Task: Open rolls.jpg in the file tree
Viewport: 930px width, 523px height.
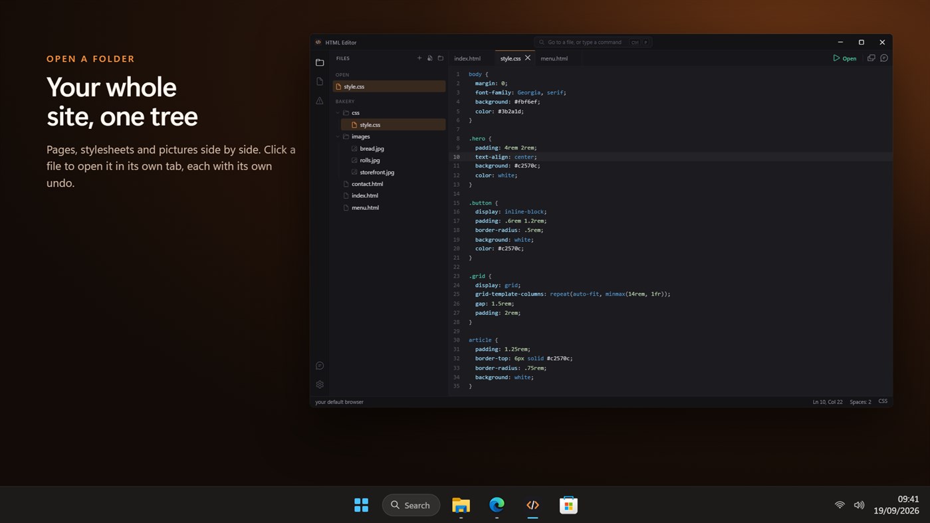Action: click(x=370, y=160)
